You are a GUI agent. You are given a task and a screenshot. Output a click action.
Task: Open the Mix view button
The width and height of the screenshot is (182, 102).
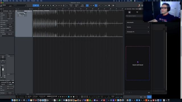click(145, 97)
